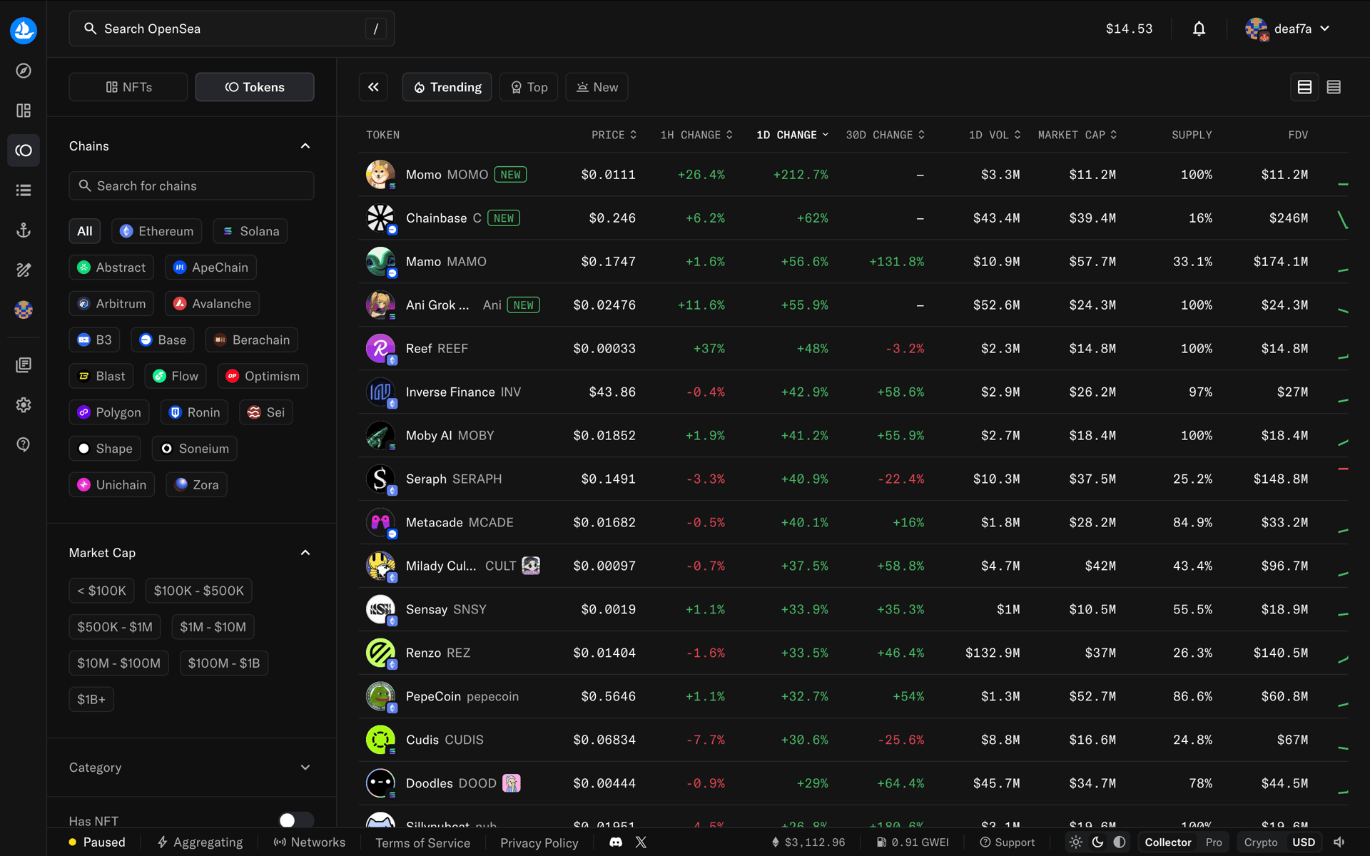Viewport: 1370px width, 856px height.
Task: Filter by the Solana chain
Action: [250, 231]
